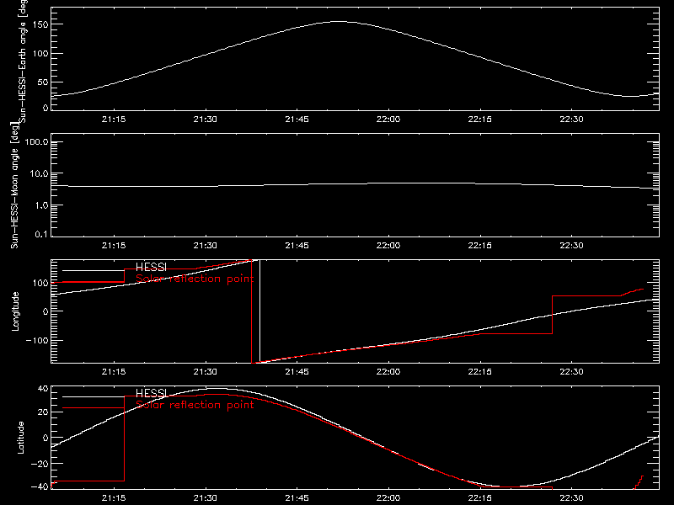Click the 21:30 time label of the Latitude plot
This screenshot has height=505, width=674.
206,498
